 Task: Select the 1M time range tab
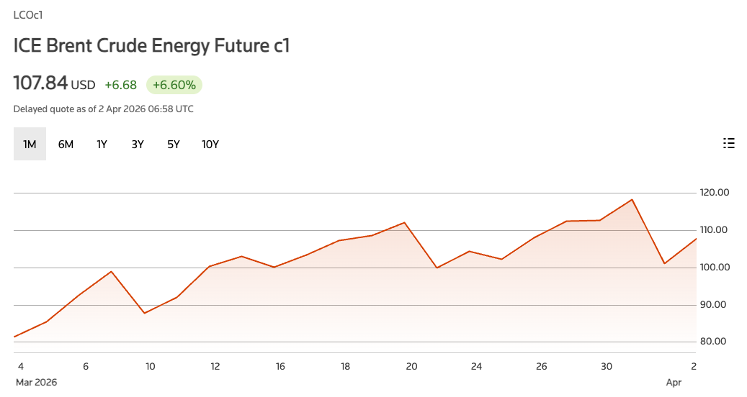30,144
